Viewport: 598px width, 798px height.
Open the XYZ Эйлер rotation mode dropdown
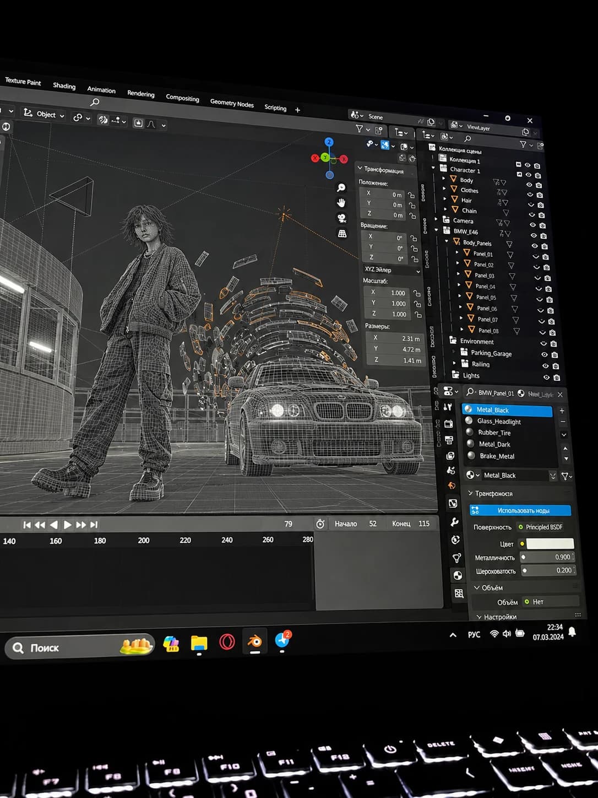point(392,271)
